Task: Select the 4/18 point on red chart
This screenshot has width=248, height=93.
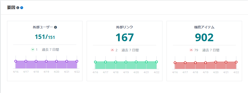Action: [x=195, y=63]
